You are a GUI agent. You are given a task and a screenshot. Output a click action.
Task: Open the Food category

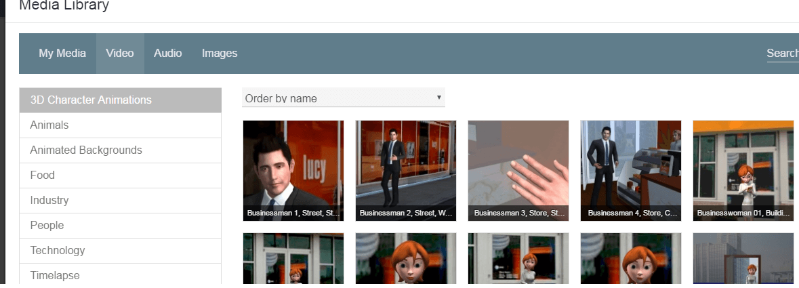click(x=120, y=175)
